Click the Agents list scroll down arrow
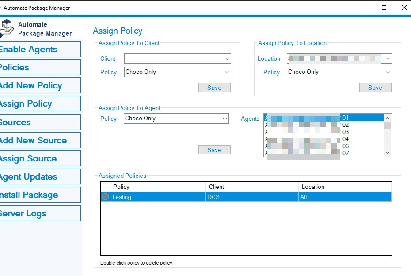 tap(388, 153)
